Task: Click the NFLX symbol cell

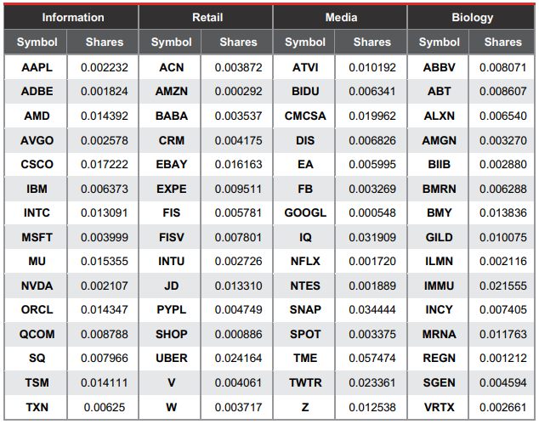Action: (x=304, y=262)
